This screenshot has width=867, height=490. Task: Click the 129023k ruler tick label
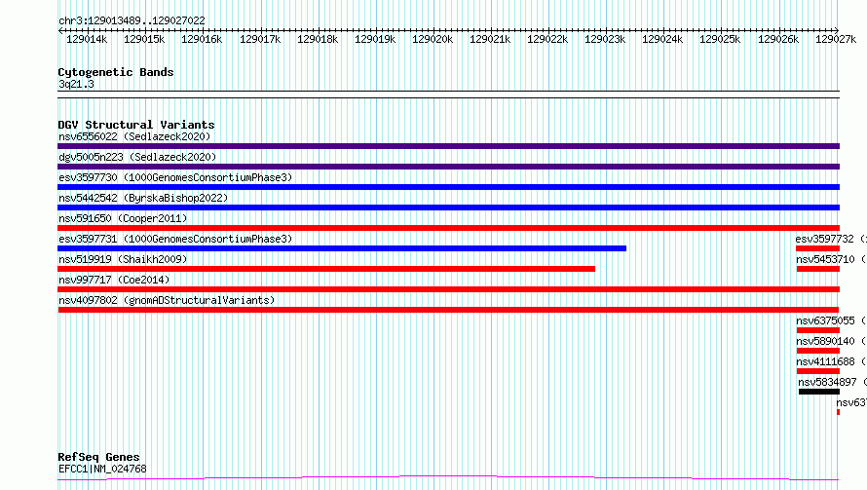(605, 39)
